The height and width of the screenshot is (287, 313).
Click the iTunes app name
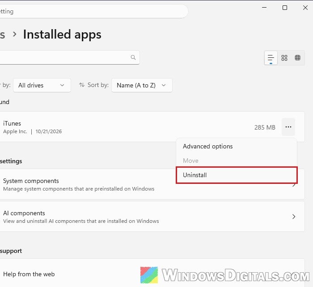point(12,123)
